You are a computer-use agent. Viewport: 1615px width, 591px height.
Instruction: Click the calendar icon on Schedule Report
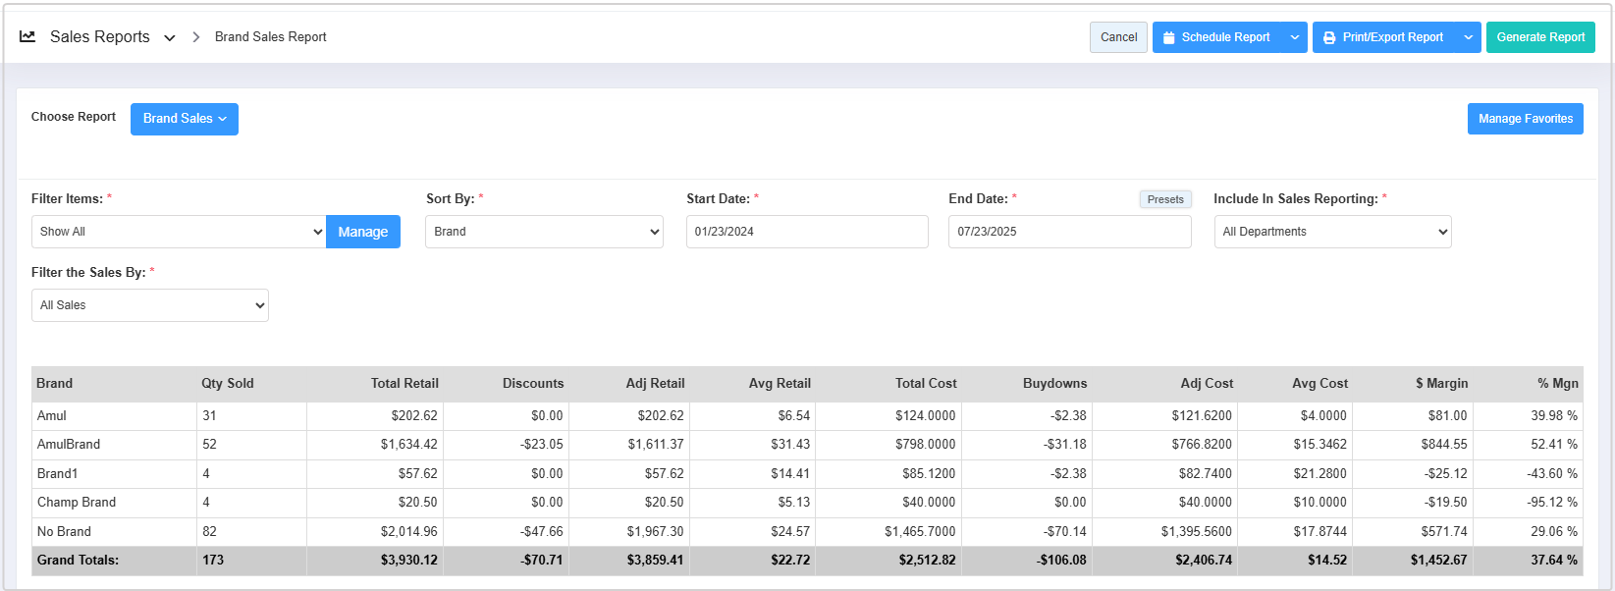[1168, 38]
